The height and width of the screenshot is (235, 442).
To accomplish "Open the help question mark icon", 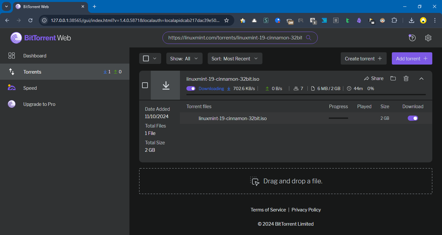I will pyautogui.click(x=412, y=38).
